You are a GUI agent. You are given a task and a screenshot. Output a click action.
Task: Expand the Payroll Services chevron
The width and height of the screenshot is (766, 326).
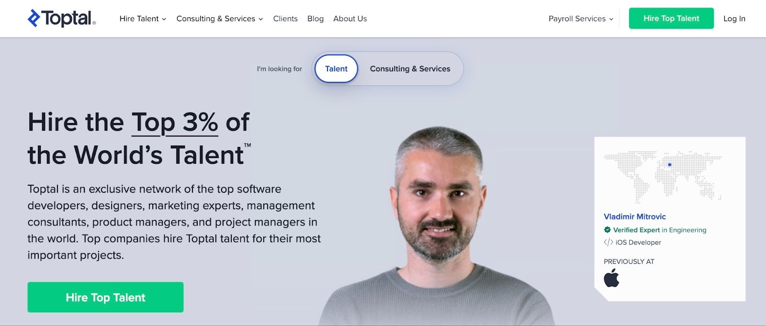[x=611, y=19]
